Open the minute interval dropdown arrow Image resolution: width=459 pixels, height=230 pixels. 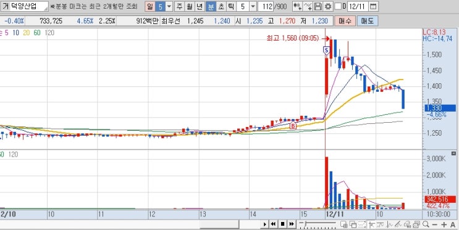click(253, 6)
